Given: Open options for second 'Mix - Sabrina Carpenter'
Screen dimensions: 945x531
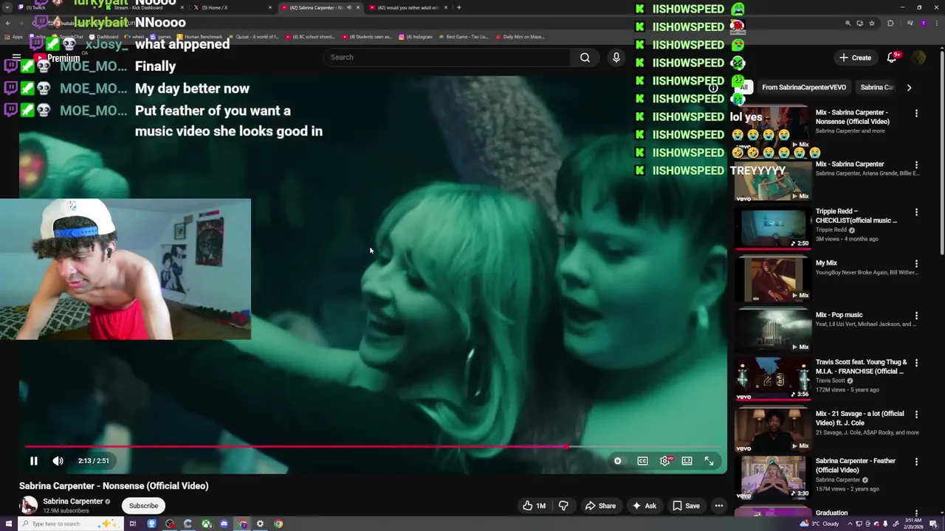Looking at the screenshot, I should click(x=916, y=165).
